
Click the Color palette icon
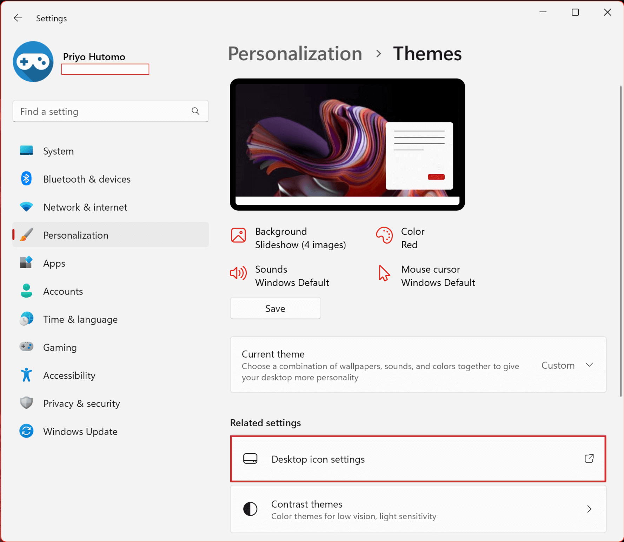[384, 235]
